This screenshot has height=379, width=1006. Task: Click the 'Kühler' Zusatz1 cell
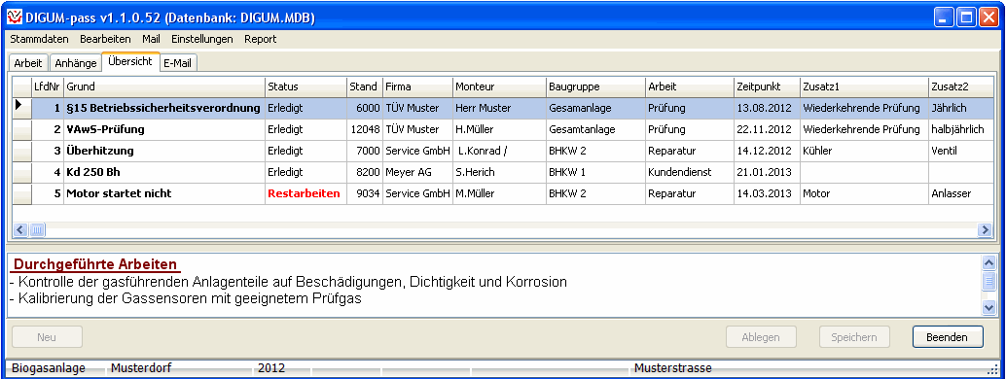point(864,152)
